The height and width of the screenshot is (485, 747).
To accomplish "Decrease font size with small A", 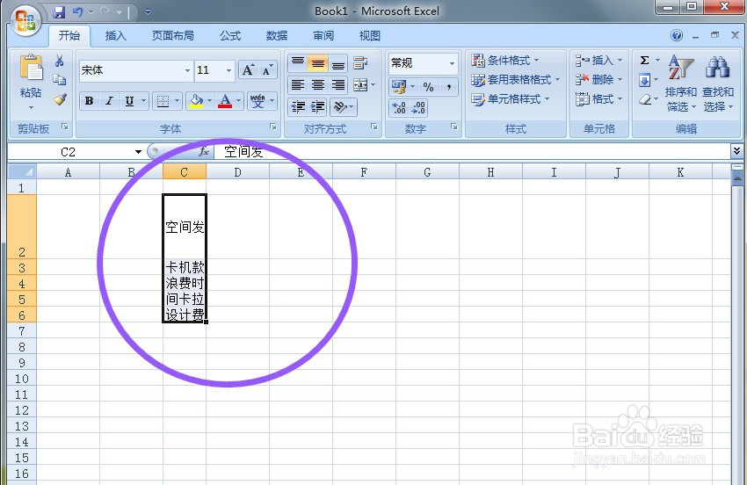I will [267, 70].
